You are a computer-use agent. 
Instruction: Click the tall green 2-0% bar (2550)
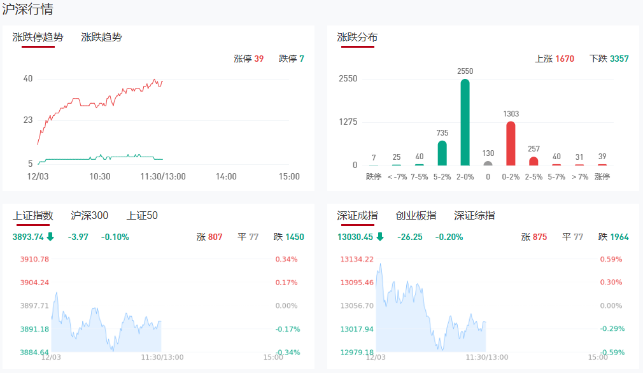465,122
